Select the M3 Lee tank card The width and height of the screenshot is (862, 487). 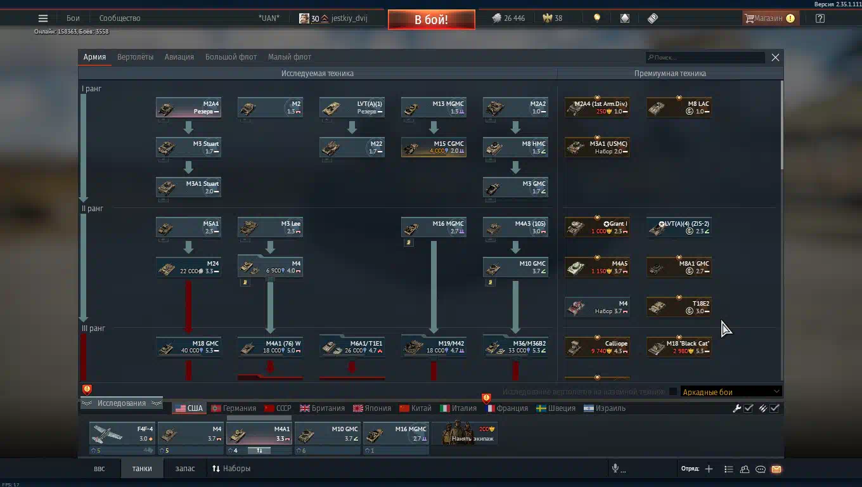tap(270, 228)
